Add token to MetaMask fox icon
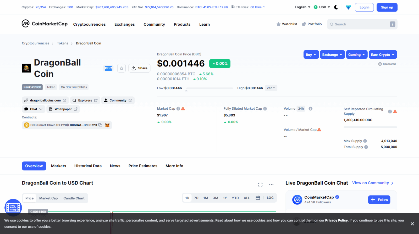The height and width of the screenshot is (234, 419). tap(107, 125)
